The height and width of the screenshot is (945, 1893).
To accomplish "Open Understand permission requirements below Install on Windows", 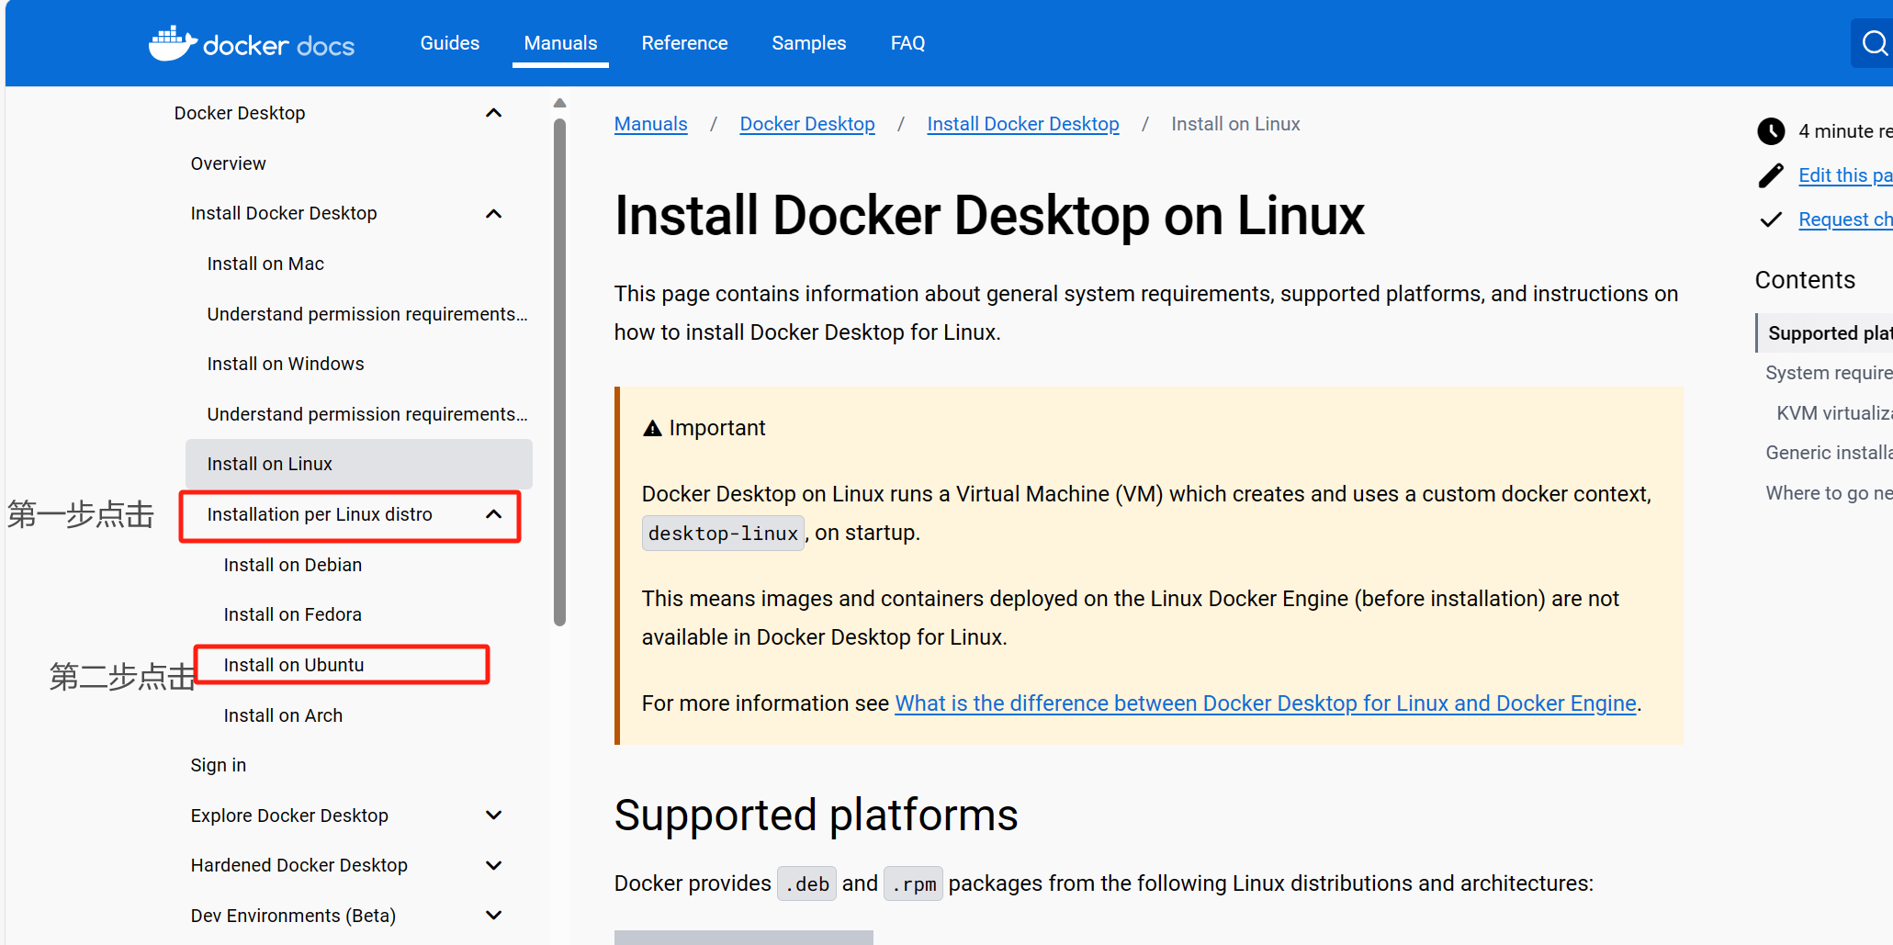I will [x=367, y=414].
